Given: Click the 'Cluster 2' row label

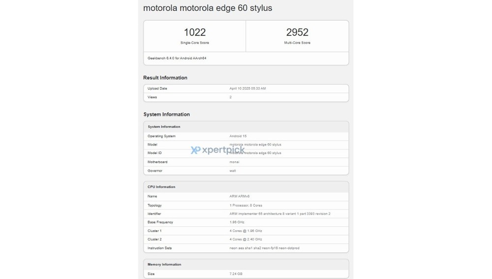Looking at the screenshot, I should pyautogui.click(x=154, y=239).
